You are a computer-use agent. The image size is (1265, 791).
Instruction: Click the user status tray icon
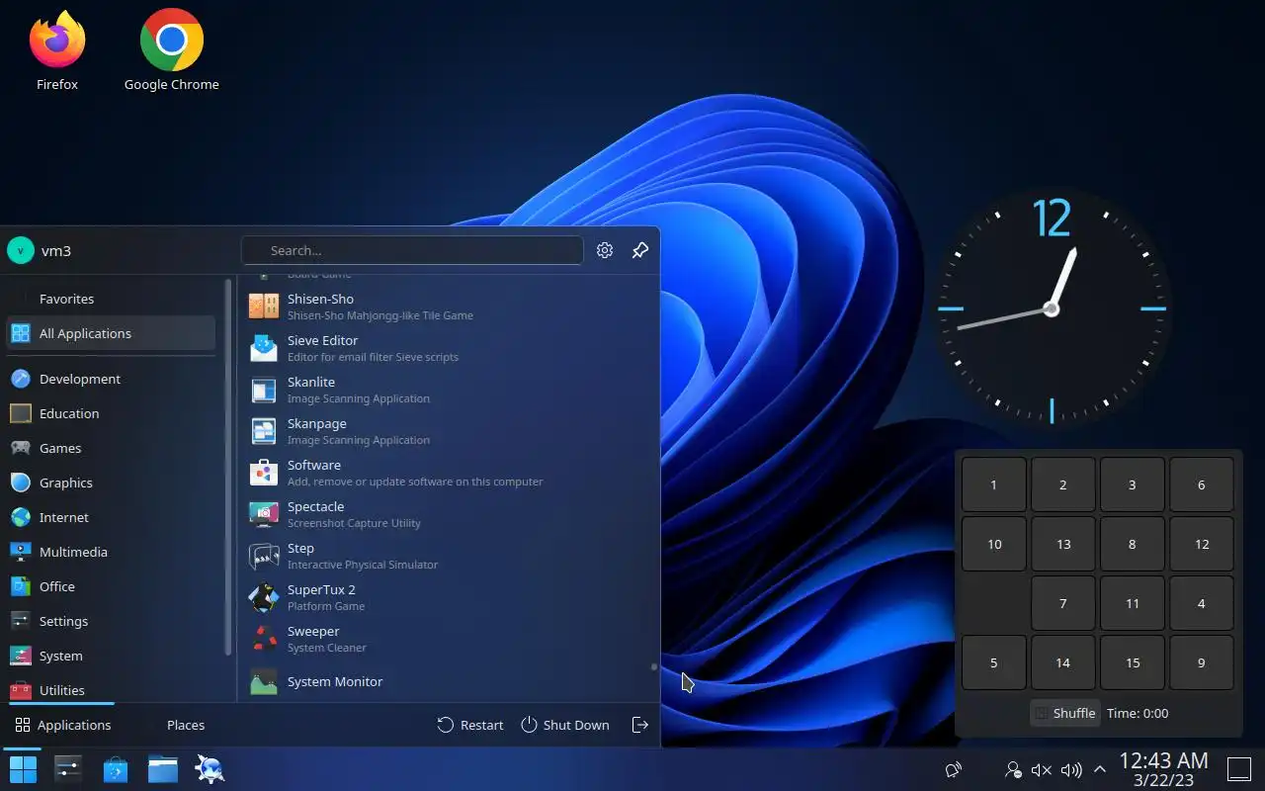pos(1013,769)
